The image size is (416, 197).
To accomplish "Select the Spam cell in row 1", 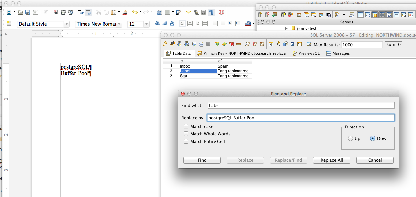I will 235,66.
